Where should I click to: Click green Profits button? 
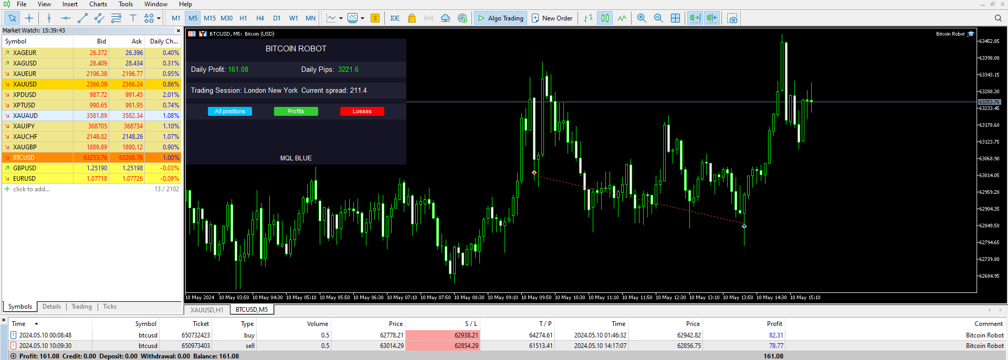(296, 111)
